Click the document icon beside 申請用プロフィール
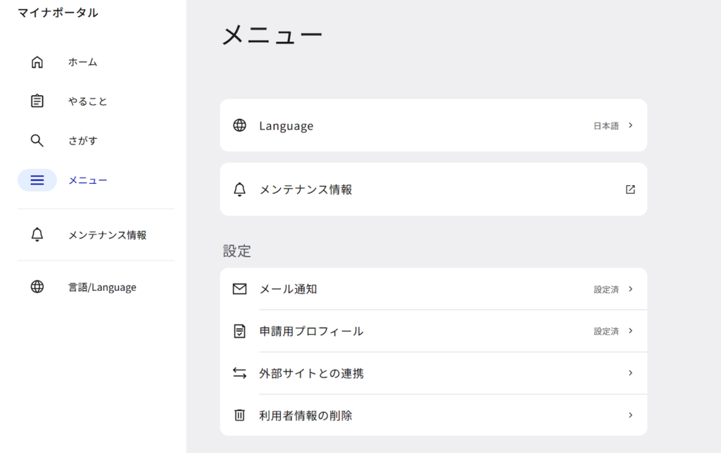This screenshot has width=721, height=453. tap(239, 331)
